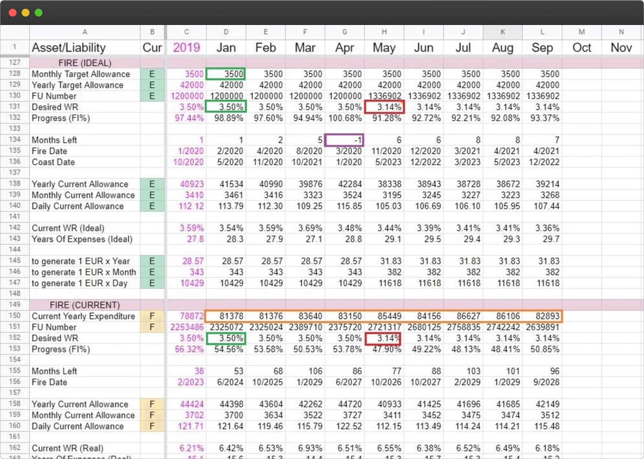Click the green macOS zoom button
Screen dimensions: 644x459
(x=39, y=13)
